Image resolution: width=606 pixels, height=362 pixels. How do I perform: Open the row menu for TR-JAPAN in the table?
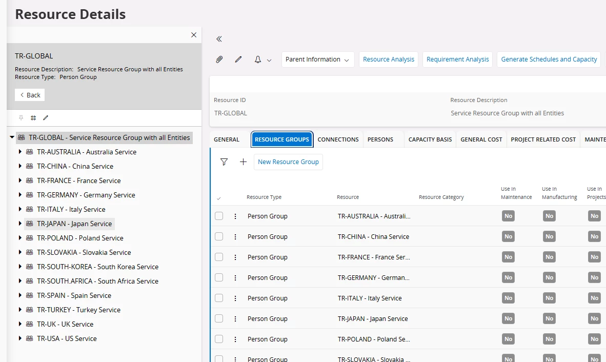[235, 319]
